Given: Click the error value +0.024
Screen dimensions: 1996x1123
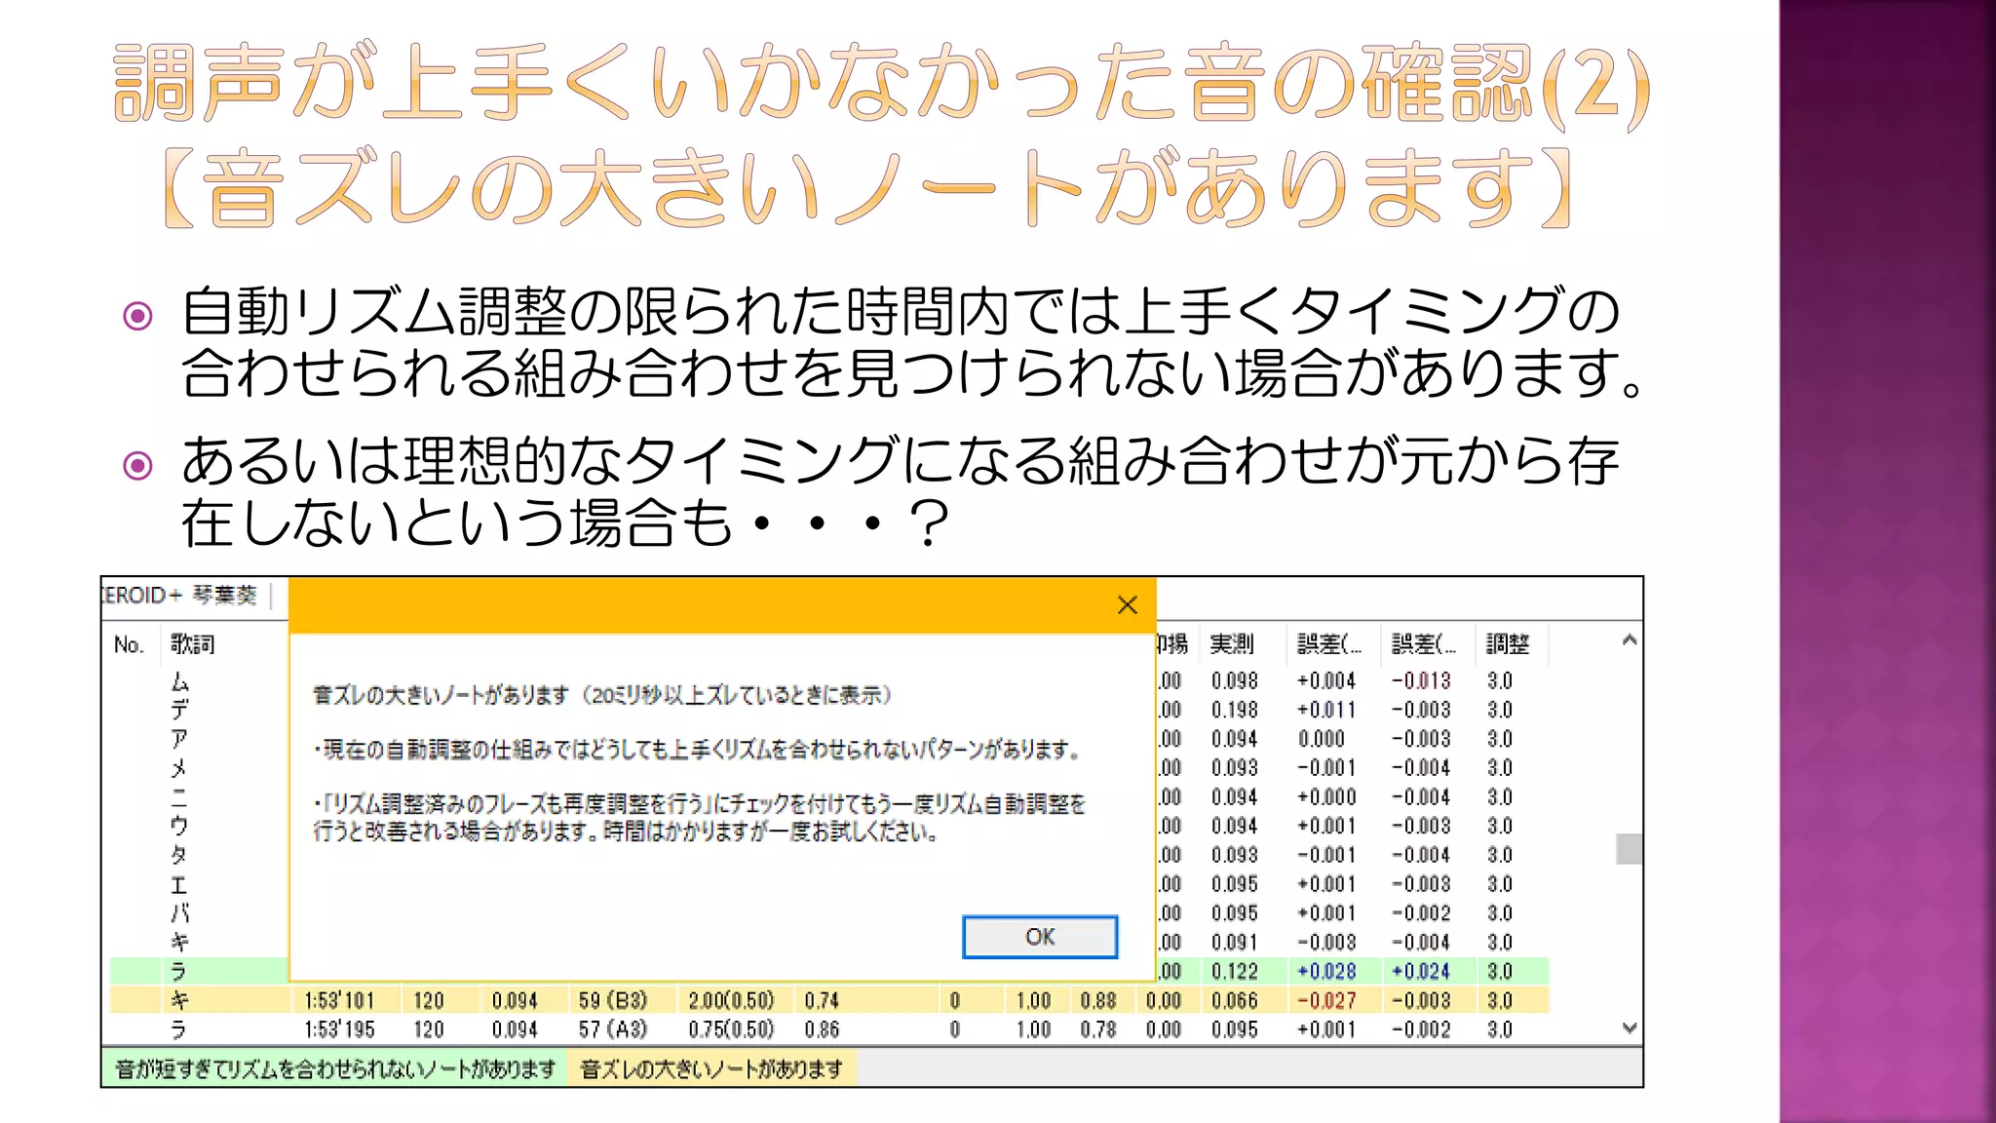Looking at the screenshot, I should click(x=1421, y=972).
